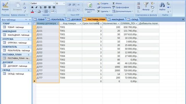This screenshot has height=104, width=186.
Task: Open Все таблицы navigation dropdown
Action: tap(26, 20)
